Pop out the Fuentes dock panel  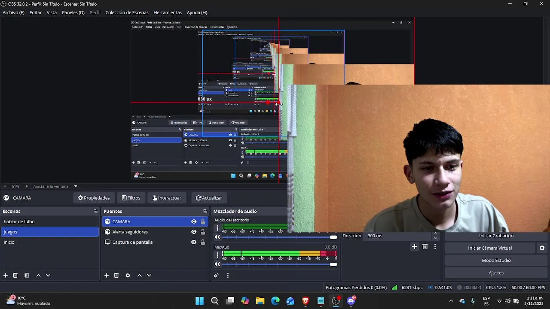tap(205, 211)
